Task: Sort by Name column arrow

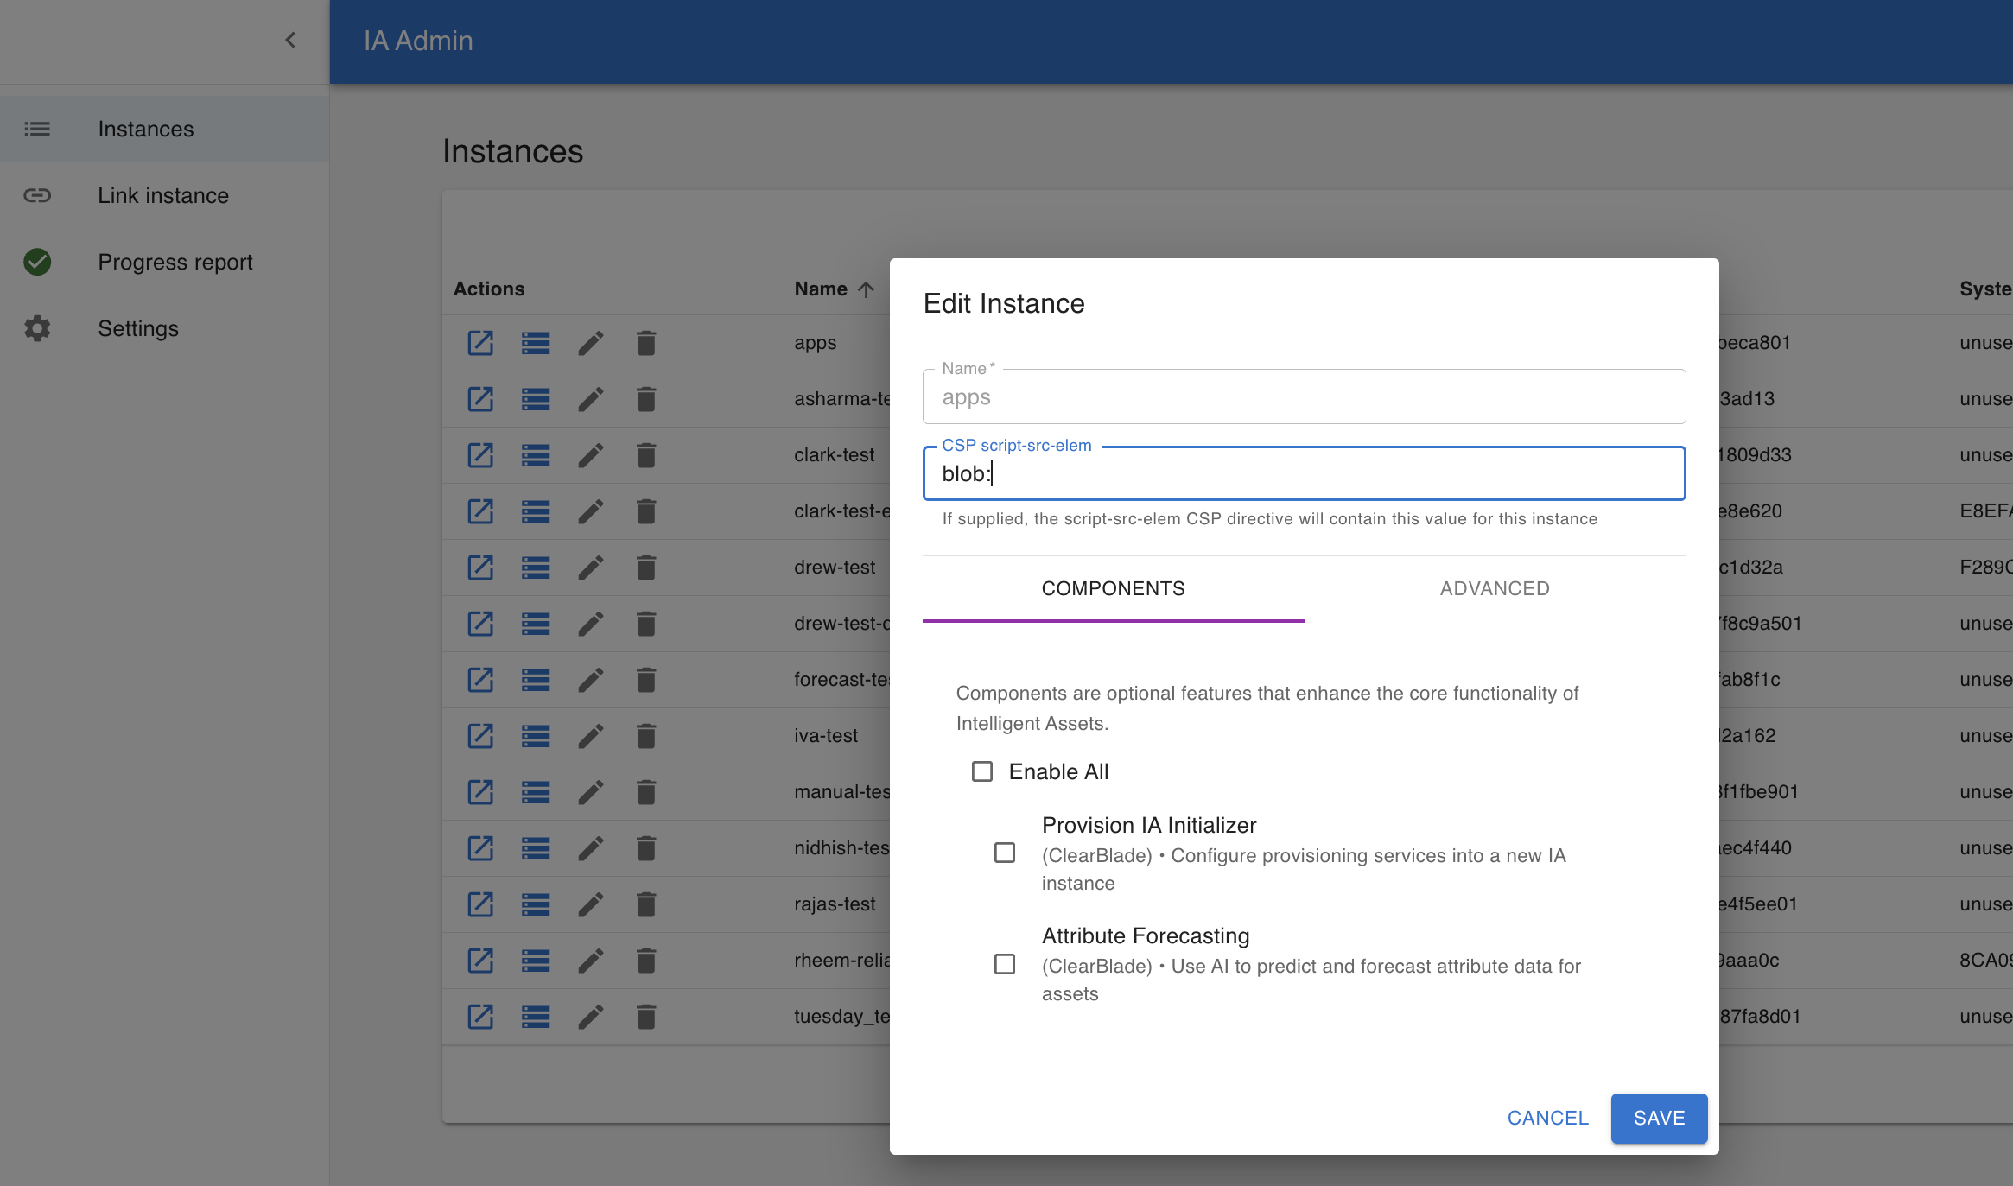Action: (x=866, y=289)
